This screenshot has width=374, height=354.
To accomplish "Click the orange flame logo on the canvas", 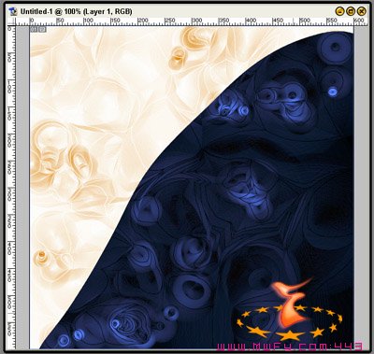I will click(x=291, y=303).
